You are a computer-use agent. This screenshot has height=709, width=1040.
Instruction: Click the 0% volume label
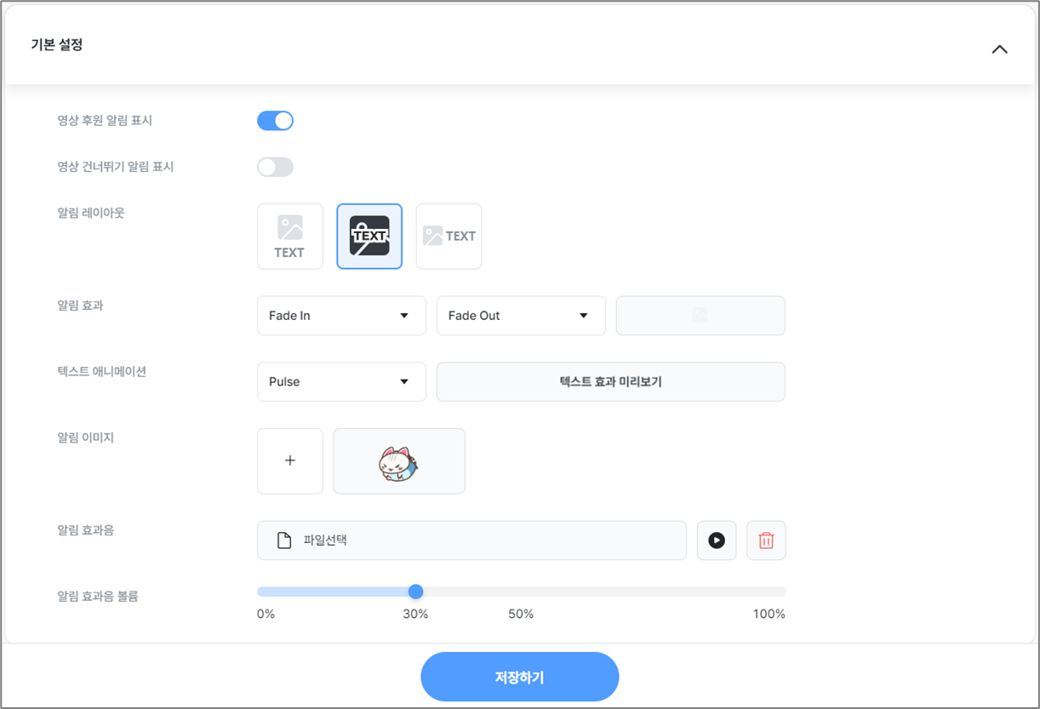(x=266, y=614)
